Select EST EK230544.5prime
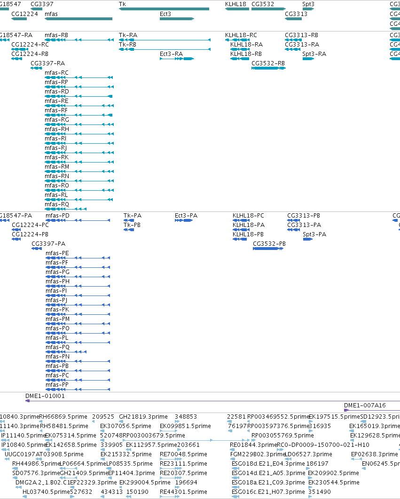 334,483
